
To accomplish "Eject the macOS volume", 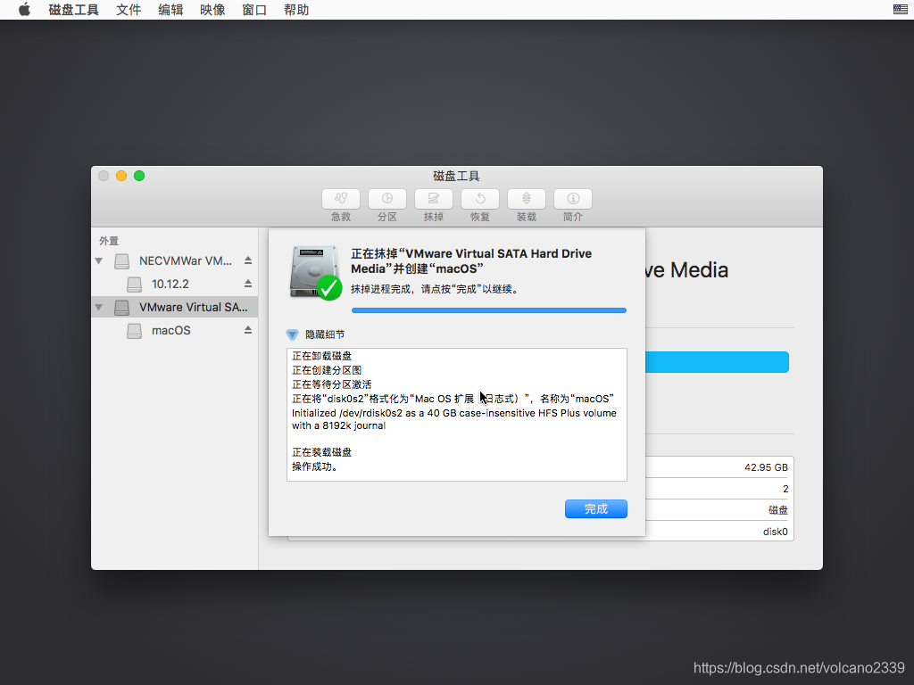I will click(x=248, y=330).
